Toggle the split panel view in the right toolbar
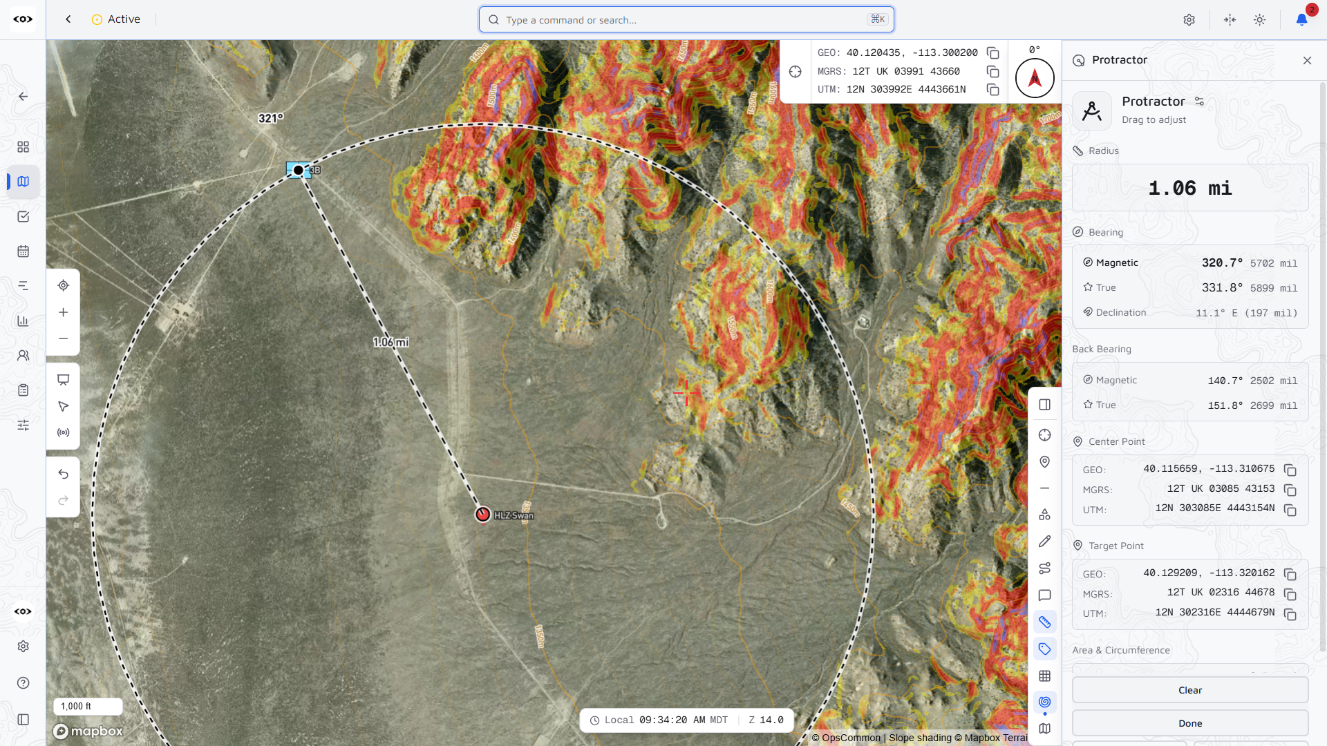 coord(1044,404)
